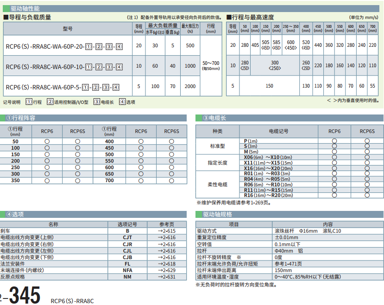Click cable range X06(6m)～X10(10m)

(268, 157)
